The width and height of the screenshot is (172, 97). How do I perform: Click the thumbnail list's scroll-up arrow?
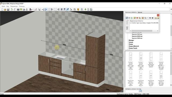tap(171, 53)
